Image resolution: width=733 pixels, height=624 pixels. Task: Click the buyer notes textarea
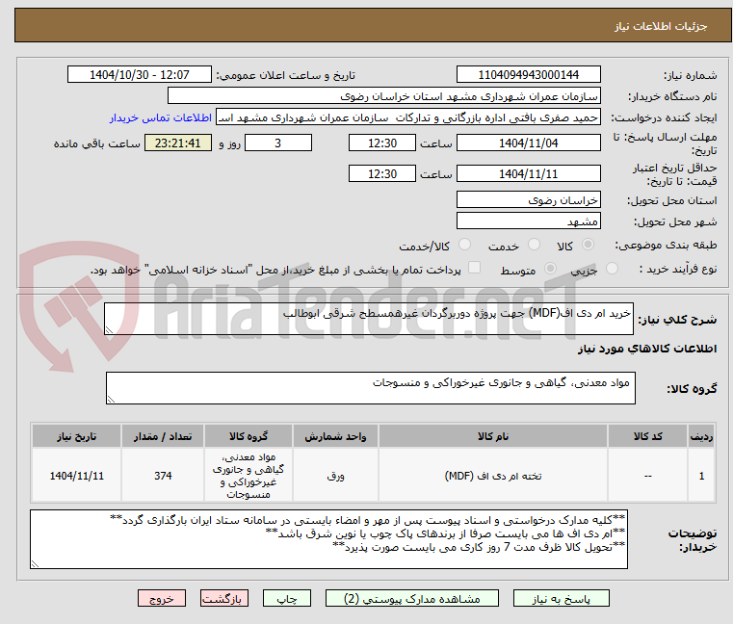(328, 539)
